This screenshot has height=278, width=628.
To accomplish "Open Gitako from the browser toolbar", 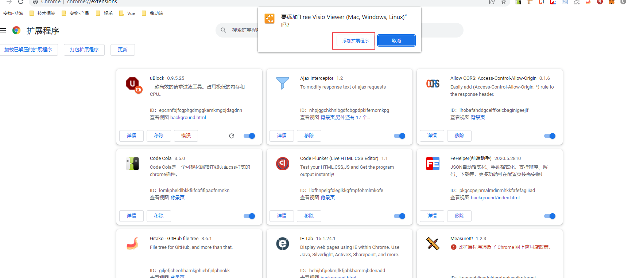I will (x=588, y=2).
